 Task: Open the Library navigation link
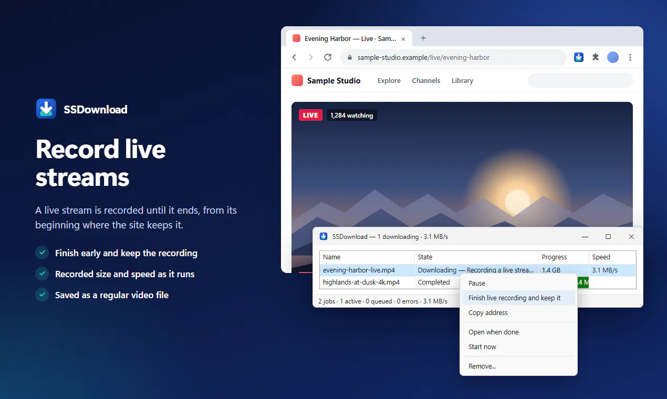click(462, 80)
